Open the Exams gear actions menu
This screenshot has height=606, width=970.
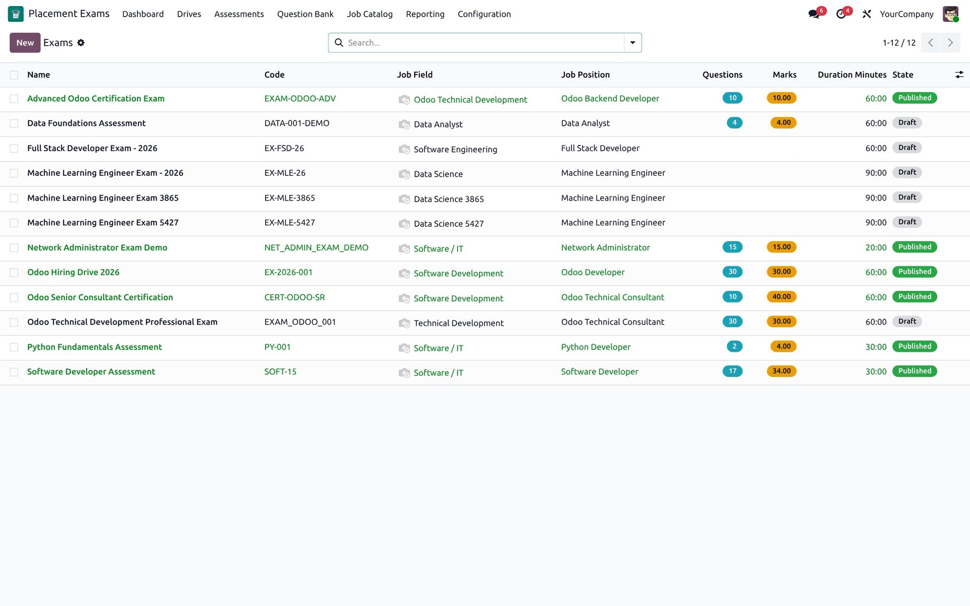pyautogui.click(x=81, y=43)
